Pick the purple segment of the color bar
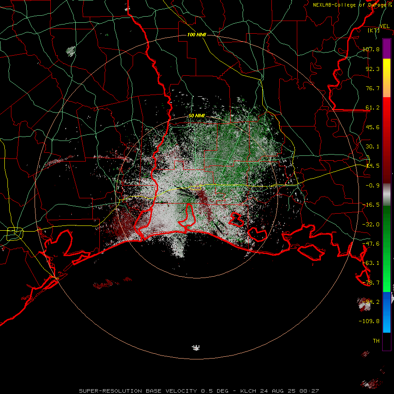This screenshot has height=394, width=394. point(387,49)
